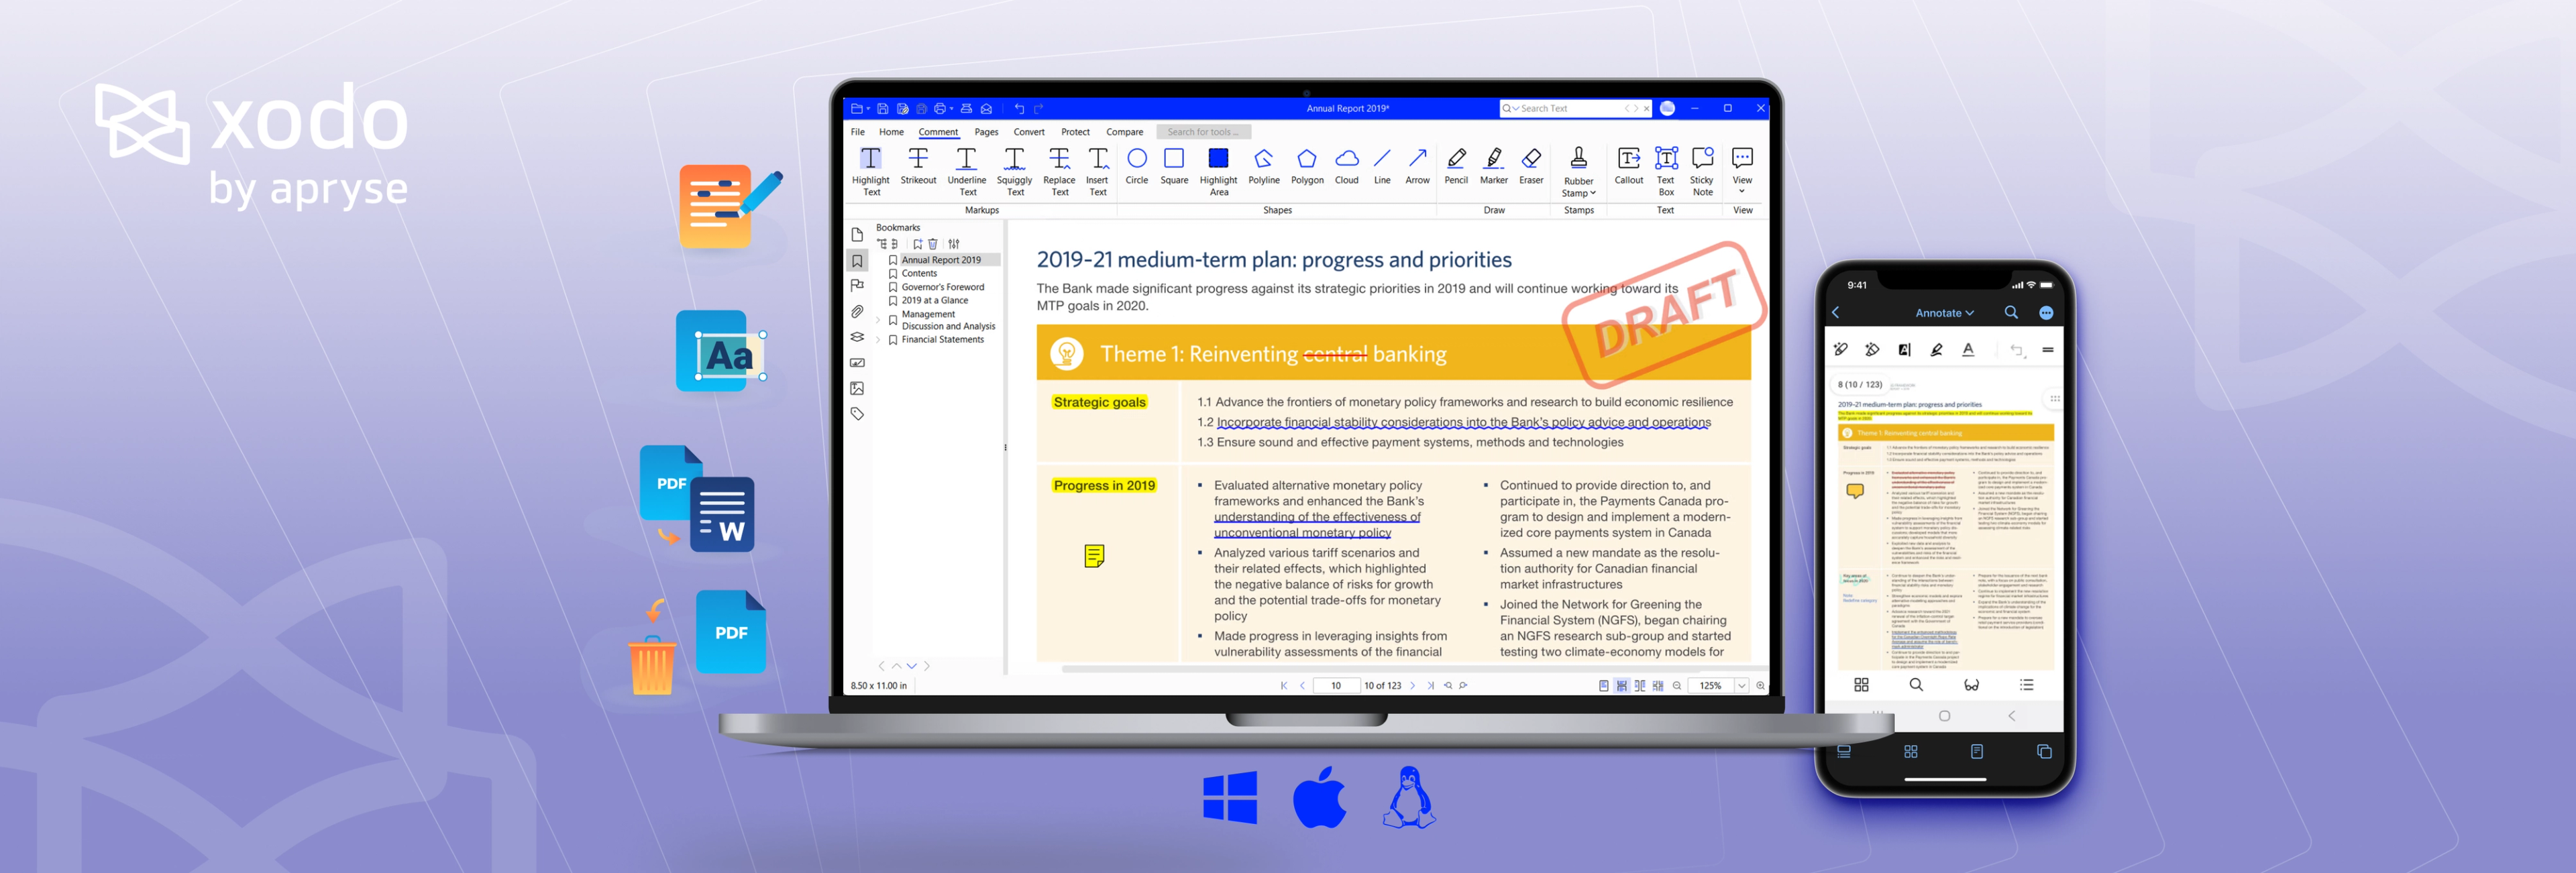
Task: Open the File menu
Action: 857,132
